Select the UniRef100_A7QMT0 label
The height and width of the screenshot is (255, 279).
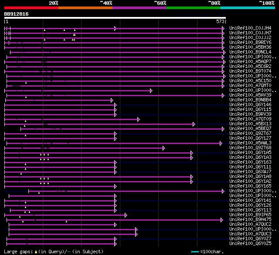pyautogui.click(x=250, y=86)
